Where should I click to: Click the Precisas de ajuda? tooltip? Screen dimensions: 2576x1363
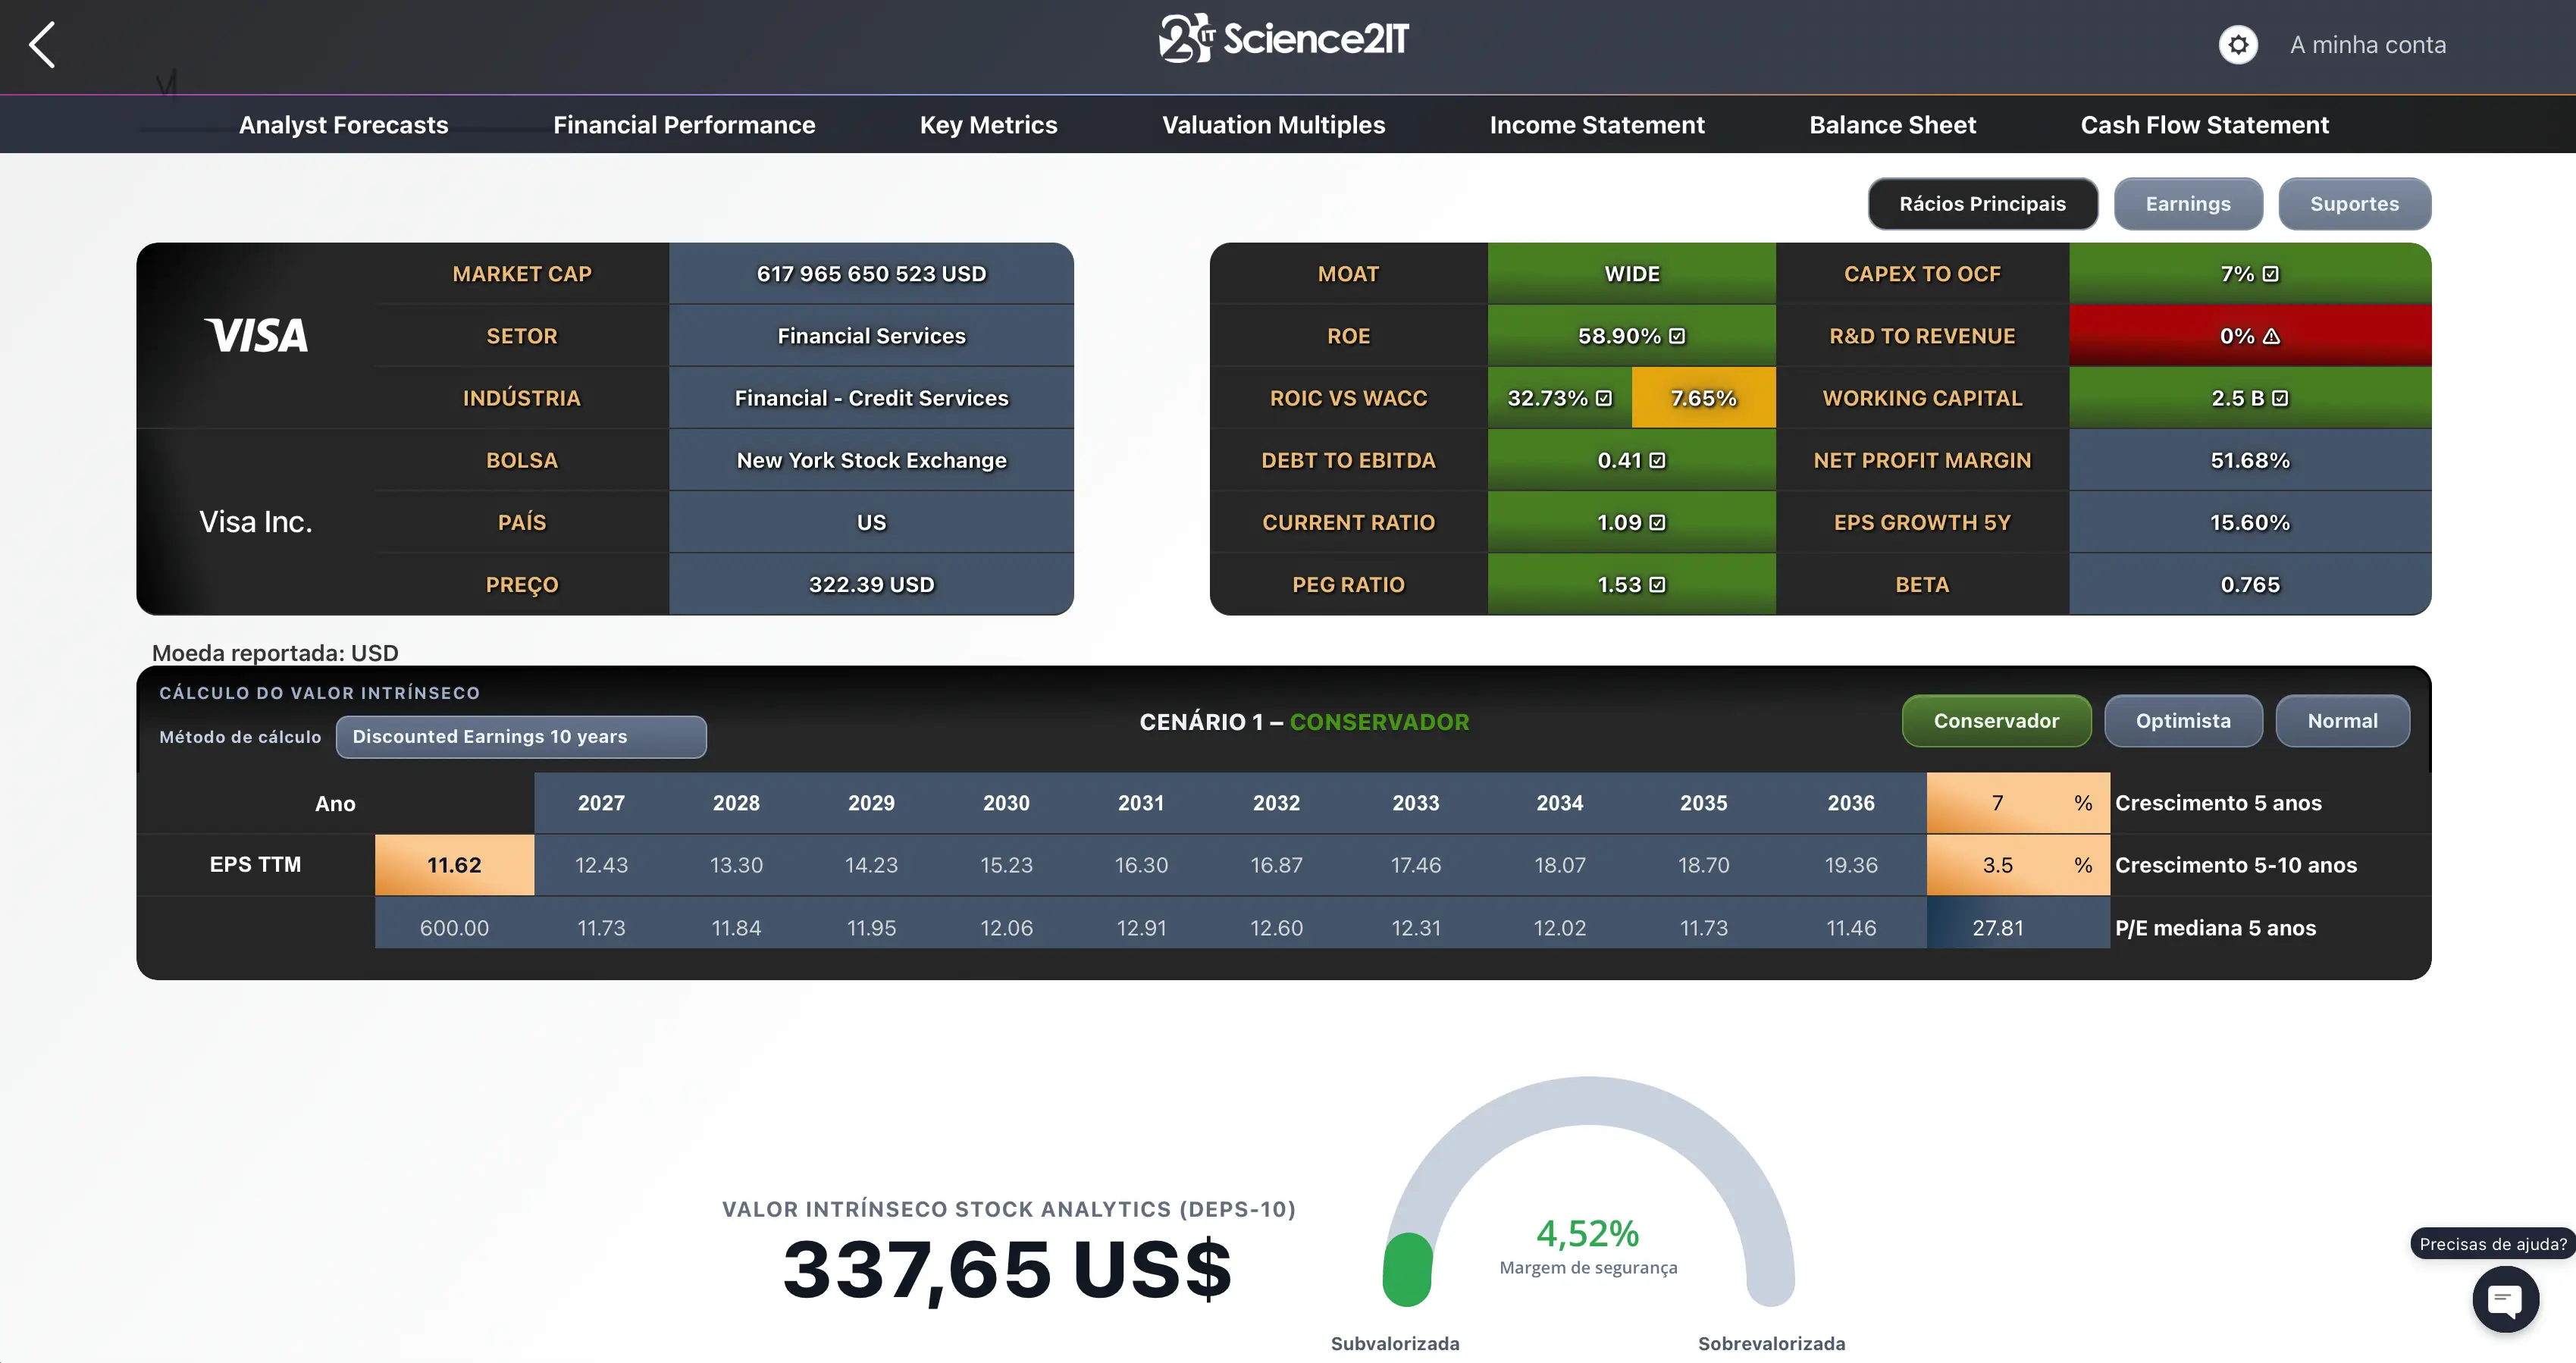pyautogui.click(x=2493, y=1244)
